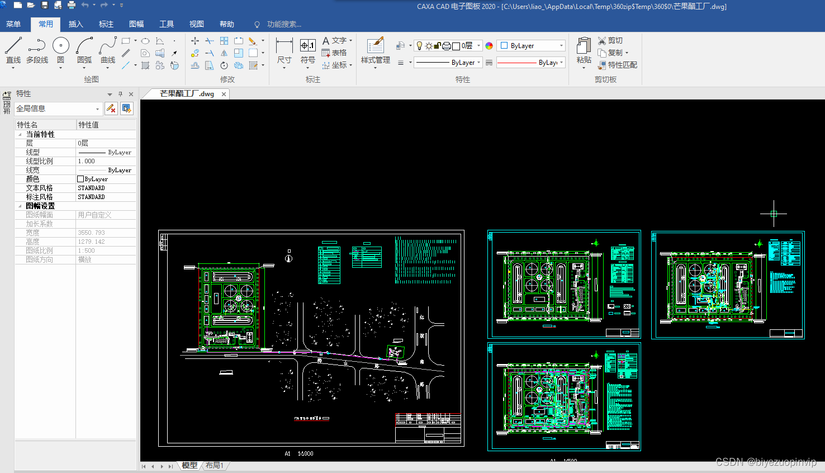Click the print icon in quick access toolbar
The width and height of the screenshot is (825, 473).
pyautogui.click(x=72, y=5)
